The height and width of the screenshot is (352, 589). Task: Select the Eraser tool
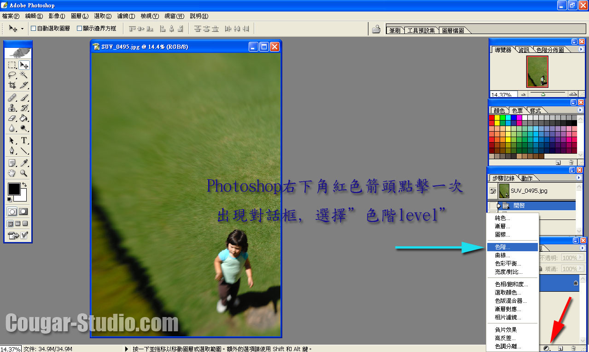pos(12,118)
